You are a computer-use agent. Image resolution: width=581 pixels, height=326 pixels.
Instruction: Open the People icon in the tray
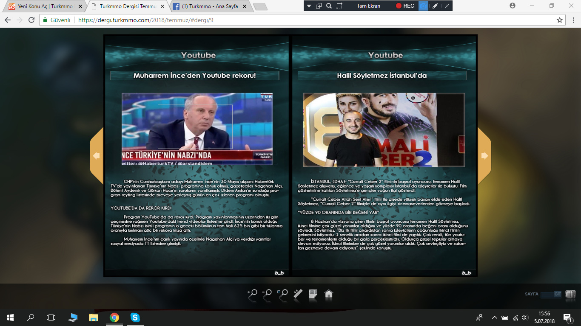click(x=480, y=317)
